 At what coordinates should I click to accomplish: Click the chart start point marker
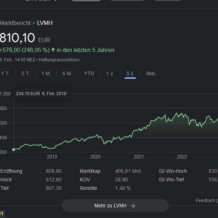pos(14,149)
